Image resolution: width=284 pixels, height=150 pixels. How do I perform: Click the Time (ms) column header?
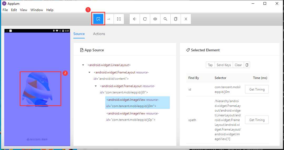click(x=260, y=78)
